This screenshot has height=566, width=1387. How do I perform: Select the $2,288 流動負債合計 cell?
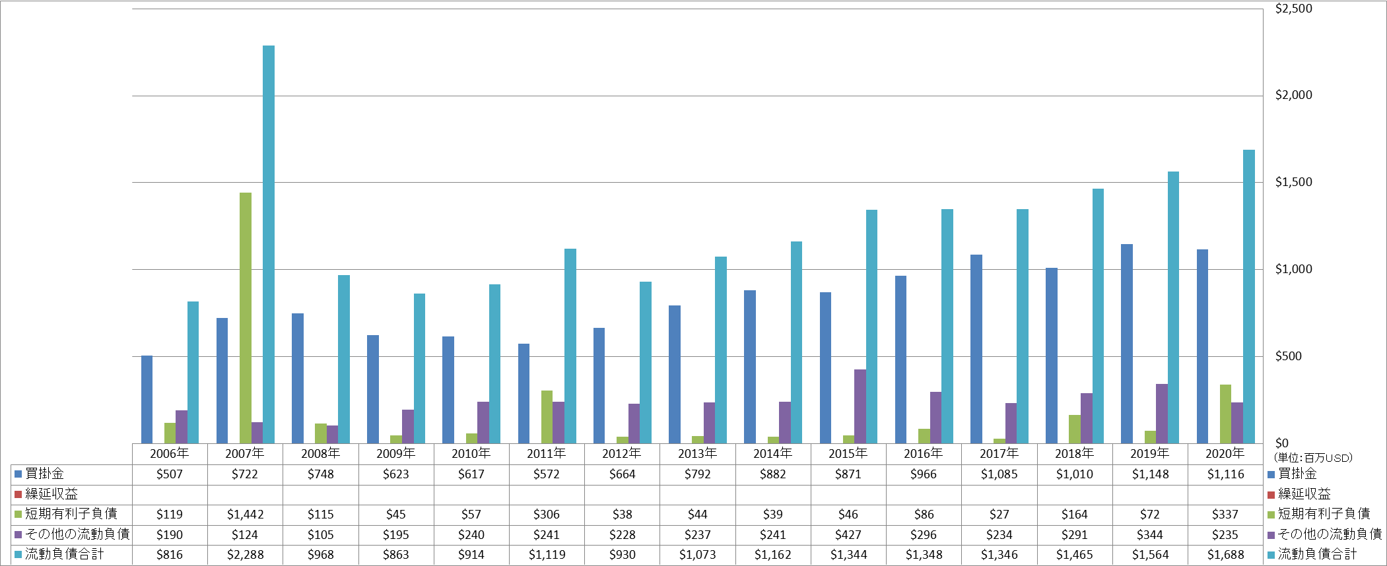245,555
